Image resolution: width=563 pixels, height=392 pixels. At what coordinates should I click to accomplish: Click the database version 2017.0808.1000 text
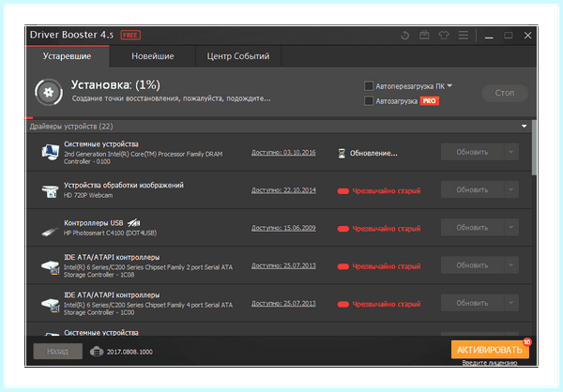coord(129,352)
